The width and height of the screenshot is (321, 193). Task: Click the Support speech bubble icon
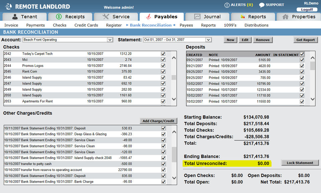coord(261,5)
